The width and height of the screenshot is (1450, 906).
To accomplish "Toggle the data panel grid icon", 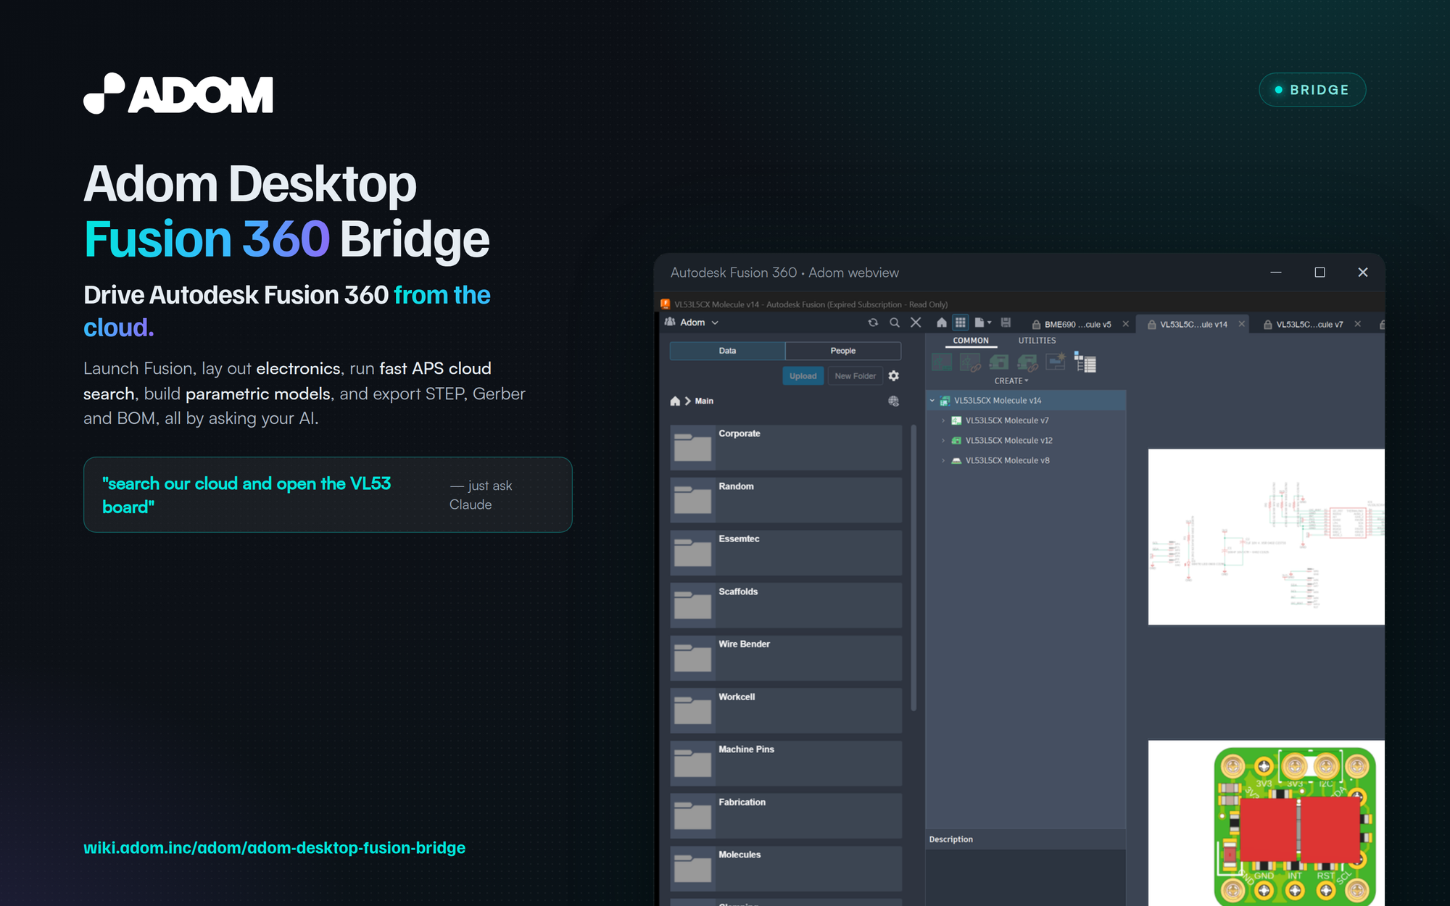I will click(x=961, y=323).
